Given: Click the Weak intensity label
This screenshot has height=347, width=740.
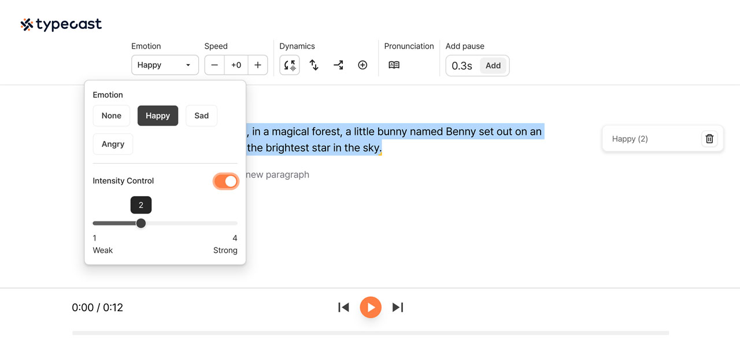Looking at the screenshot, I should [x=103, y=250].
